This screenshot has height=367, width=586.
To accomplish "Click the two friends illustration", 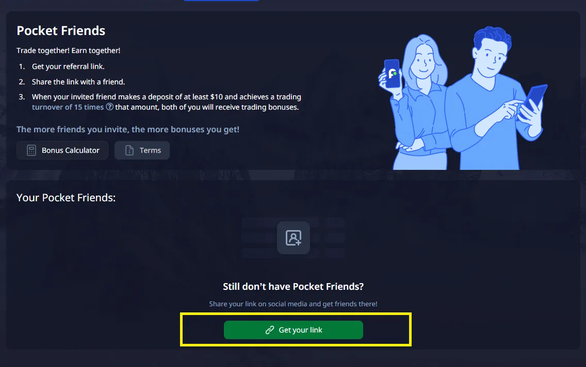I will (x=463, y=98).
